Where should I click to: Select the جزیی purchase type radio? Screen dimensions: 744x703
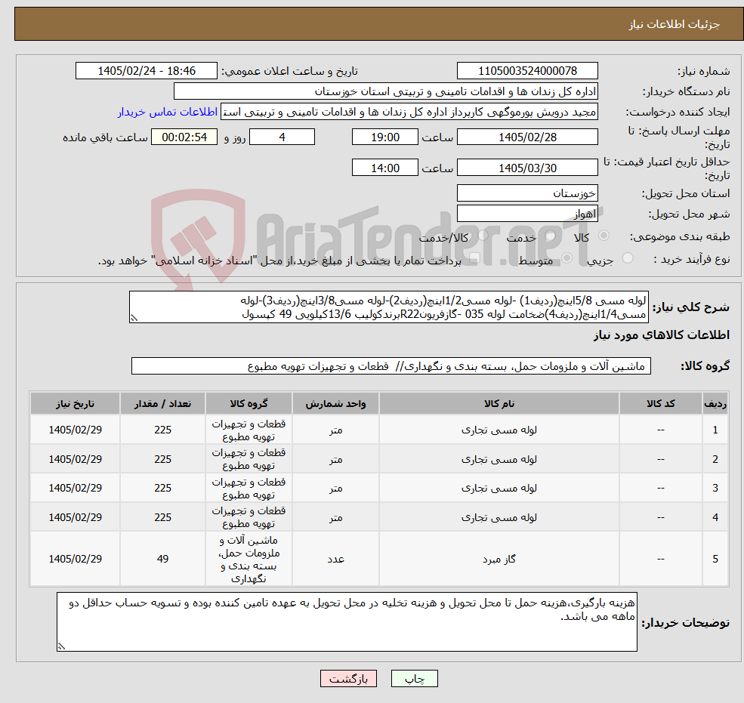click(627, 258)
